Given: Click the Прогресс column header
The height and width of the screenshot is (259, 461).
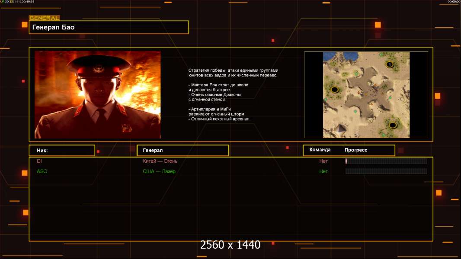Looking at the screenshot, I should (x=356, y=150).
